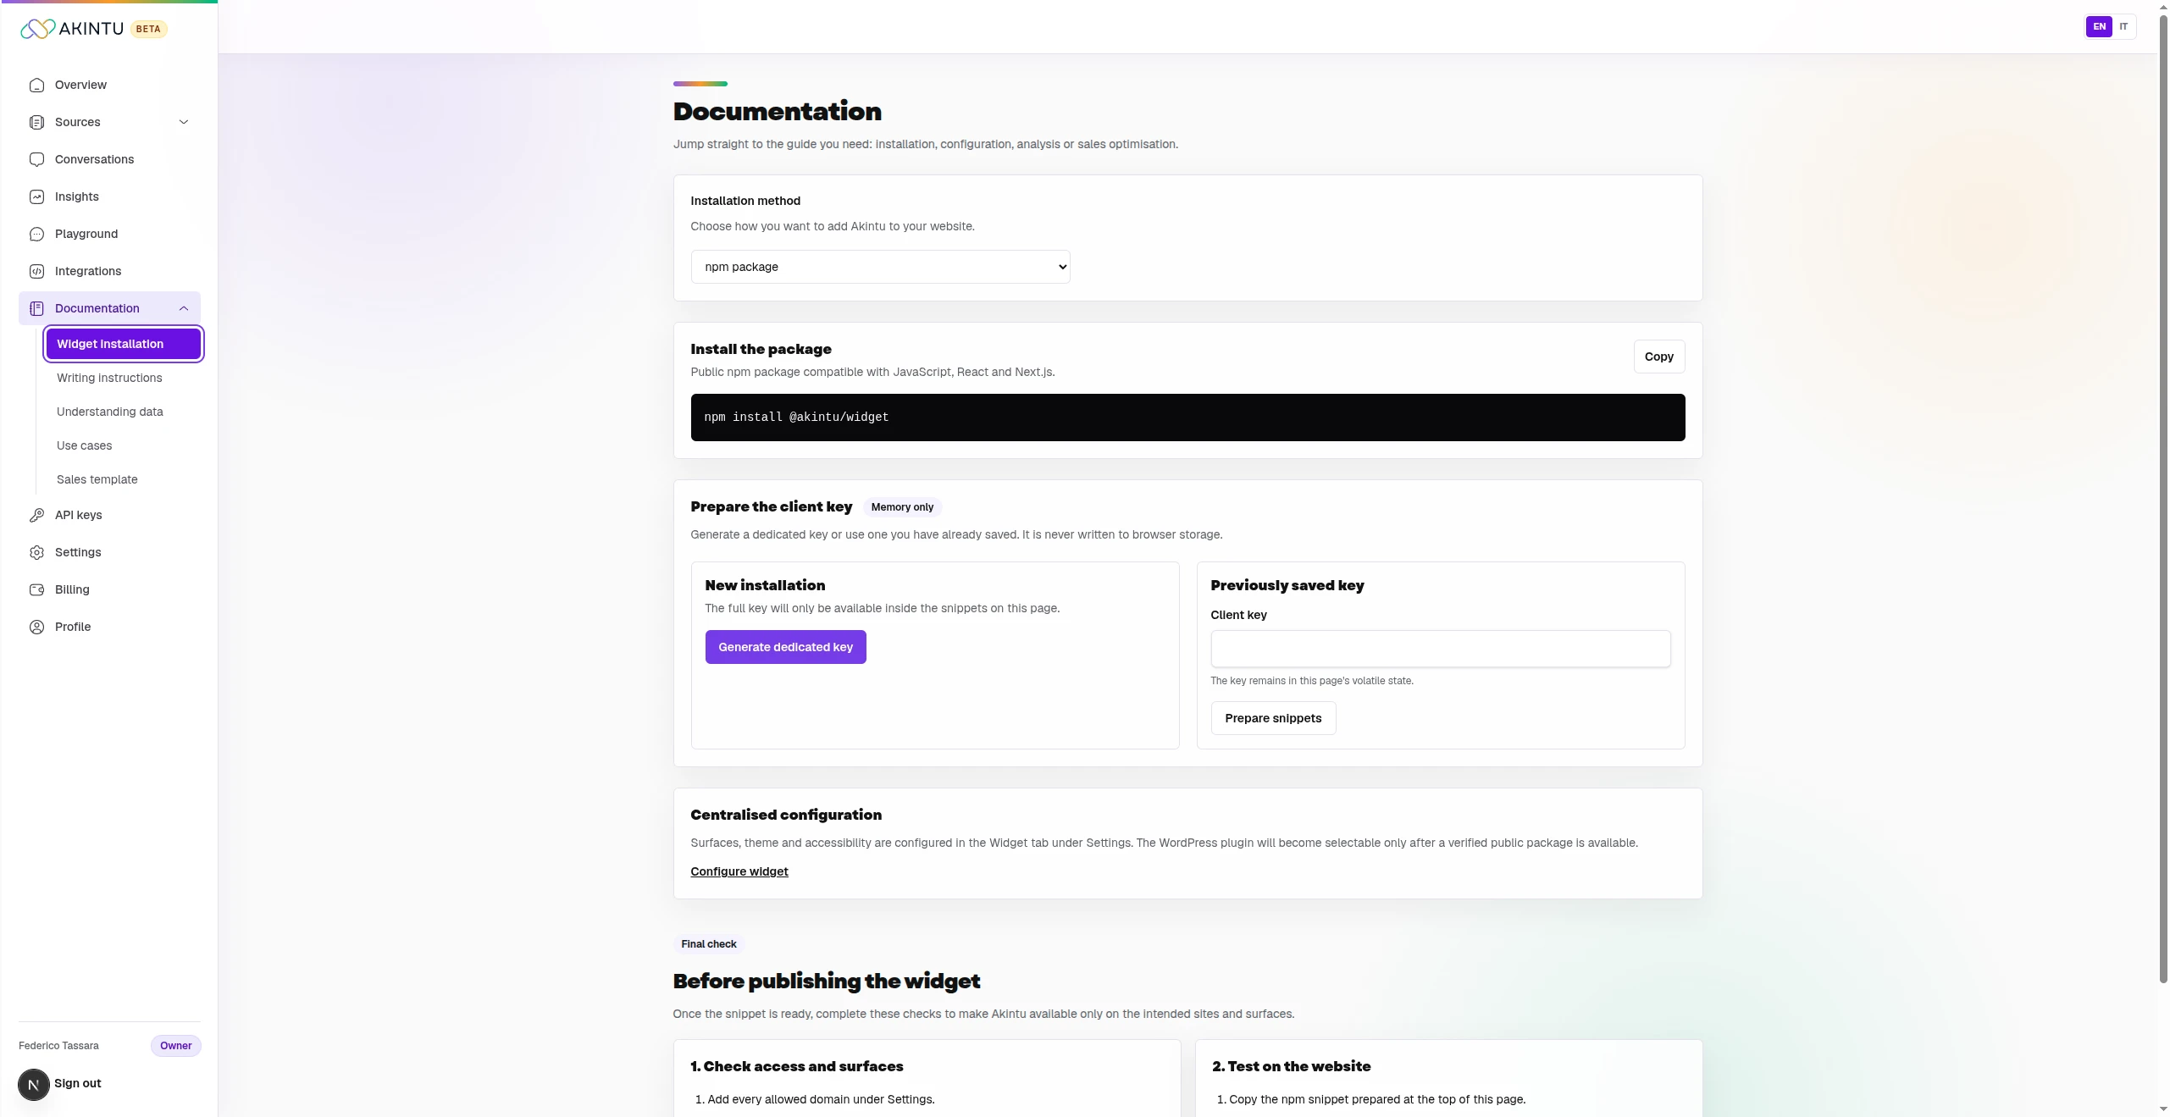Screen dimensions: 2170x1117
Task: Click the Insights chart icon
Action: tap(36, 196)
